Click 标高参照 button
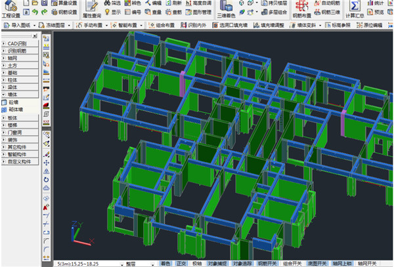The height and width of the screenshot is (267, 394). [338, 25]
